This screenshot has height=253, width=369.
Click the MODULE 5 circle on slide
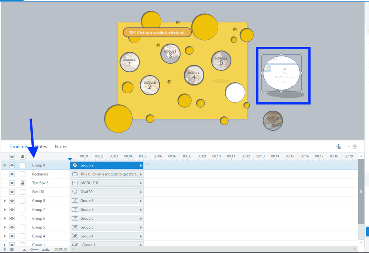pos(221,60)
